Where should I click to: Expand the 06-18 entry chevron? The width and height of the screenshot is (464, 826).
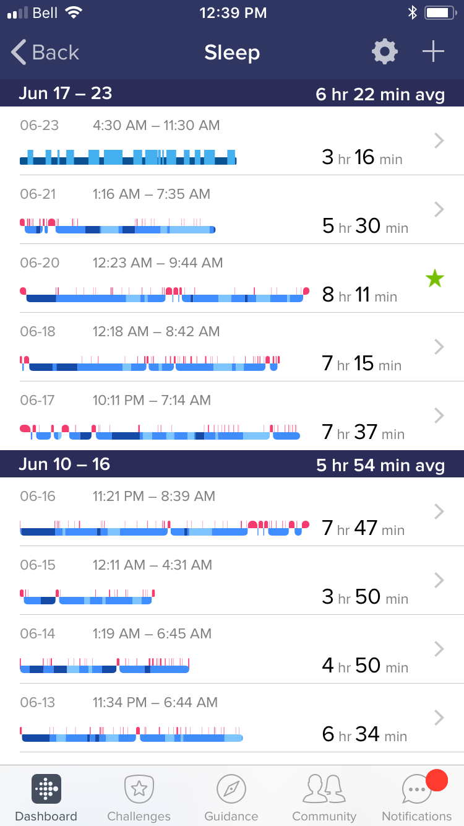point(439,347)
